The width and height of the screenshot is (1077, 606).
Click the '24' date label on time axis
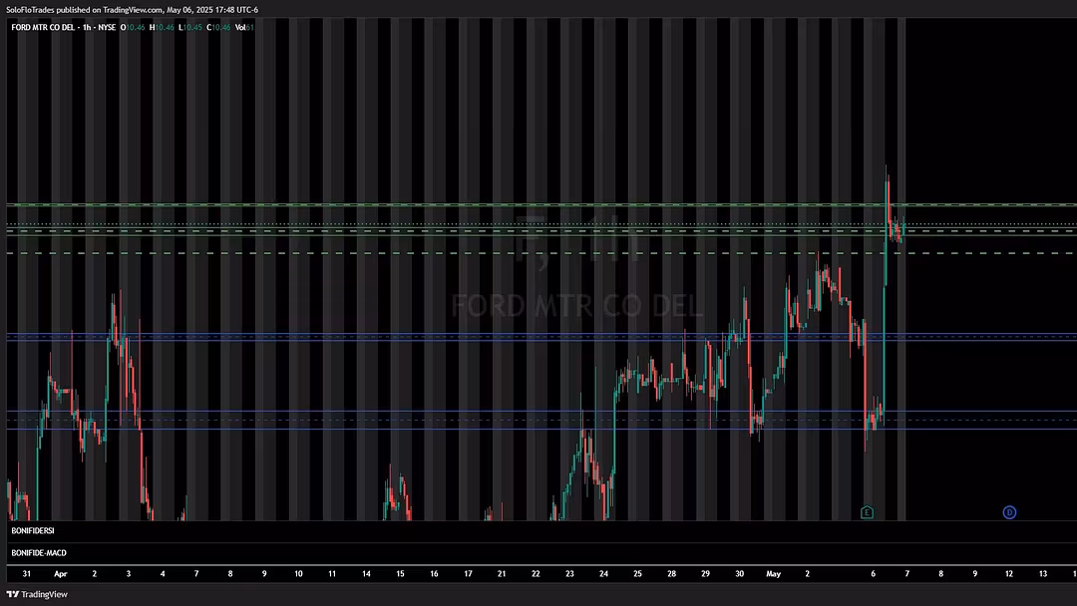[603, 574]
